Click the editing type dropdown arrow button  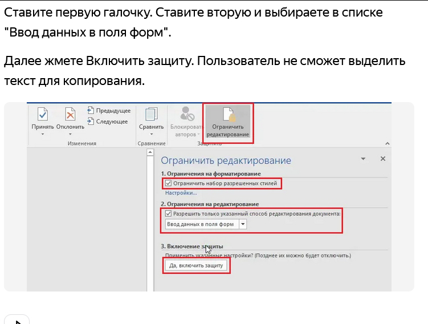(x=243, y=224)
